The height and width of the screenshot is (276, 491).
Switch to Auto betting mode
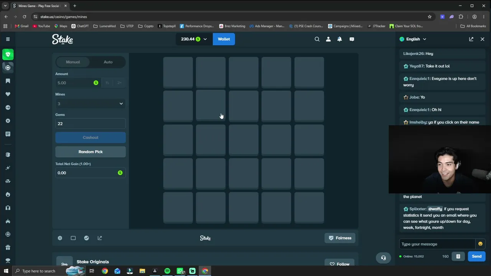(108, 62)
